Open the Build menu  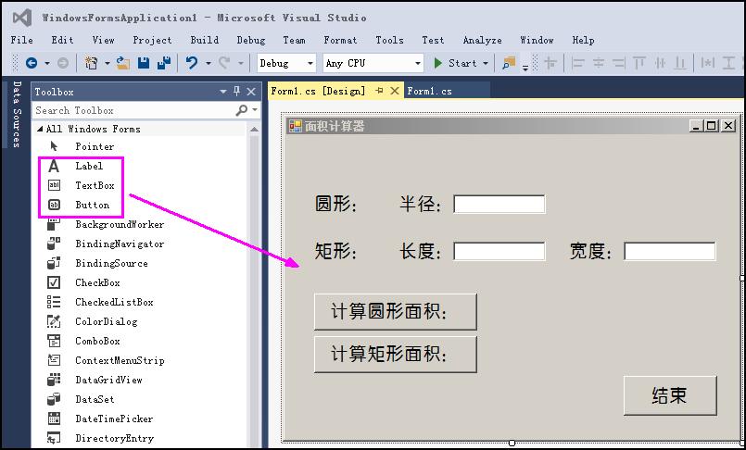point(205,40)
